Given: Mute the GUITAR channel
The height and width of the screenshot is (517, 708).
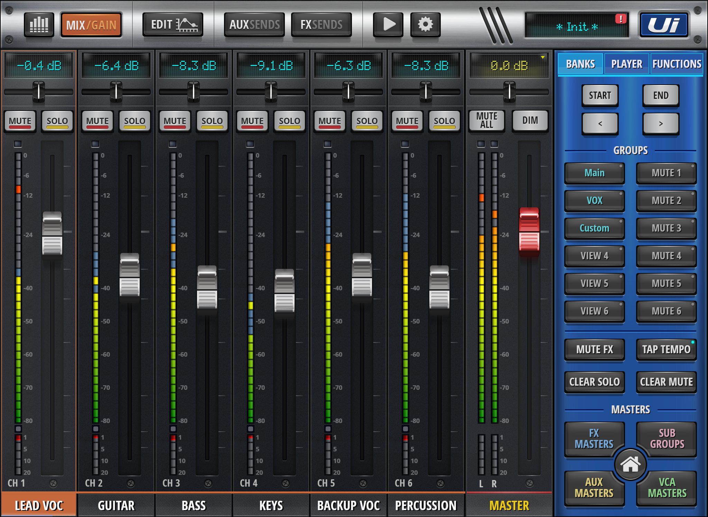Looking at the screenshot, I should [x=97, y=121].
